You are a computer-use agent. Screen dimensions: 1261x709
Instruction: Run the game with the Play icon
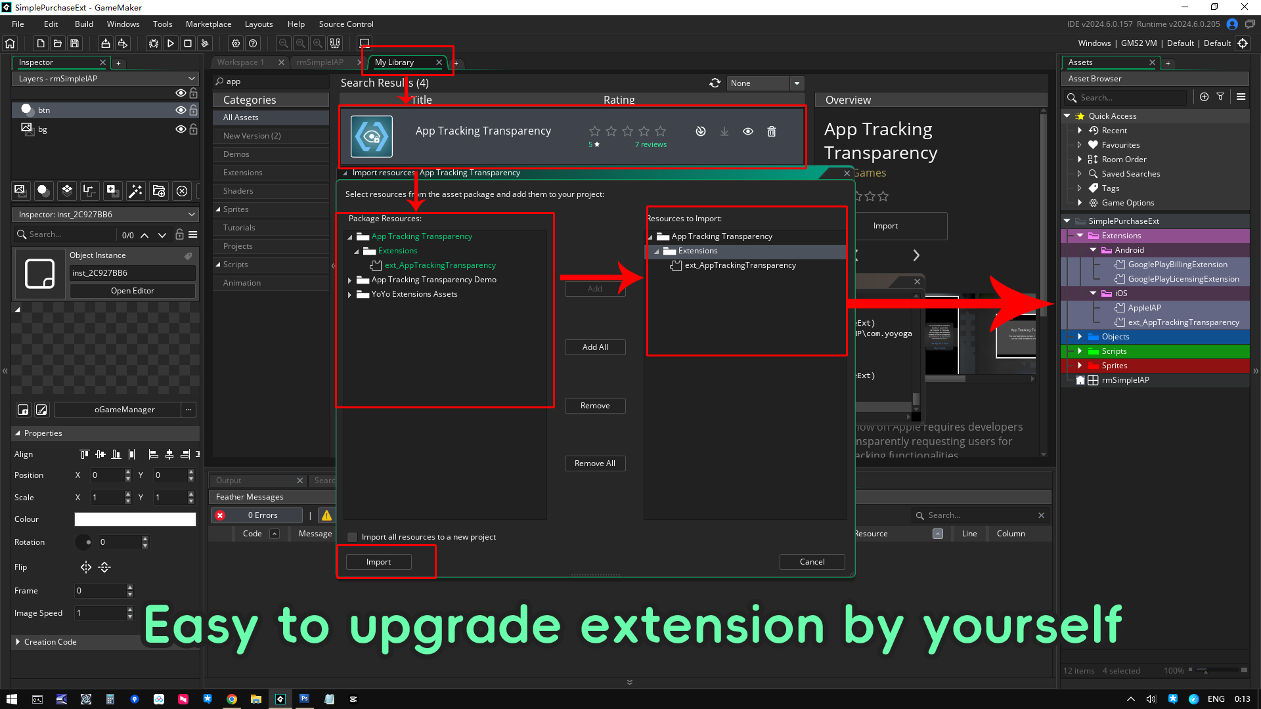[171, 43]
